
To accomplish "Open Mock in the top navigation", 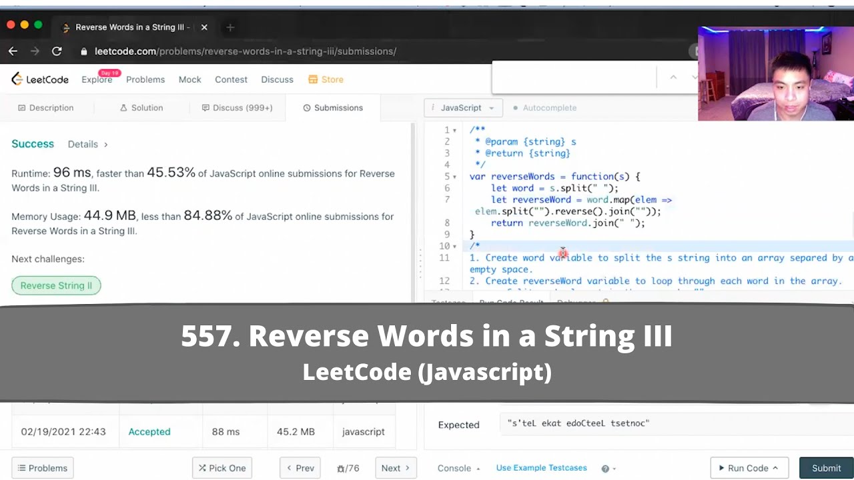I will (189, 79).
